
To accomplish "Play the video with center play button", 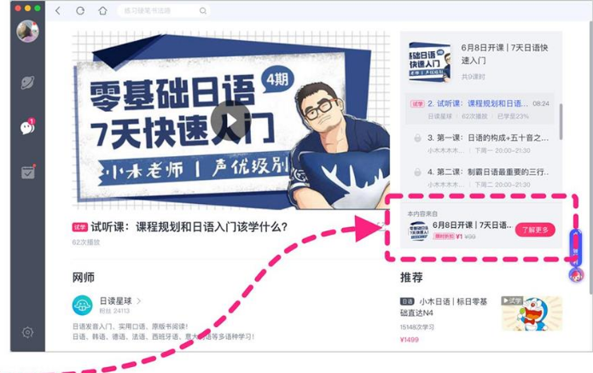I will [230, 120].
